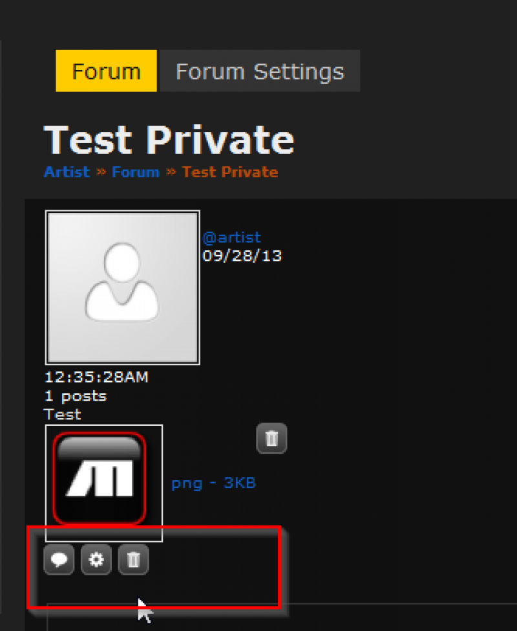Open the @artist profile link
Viewport: 517px width, 631px height.
[x=232, y=238]
